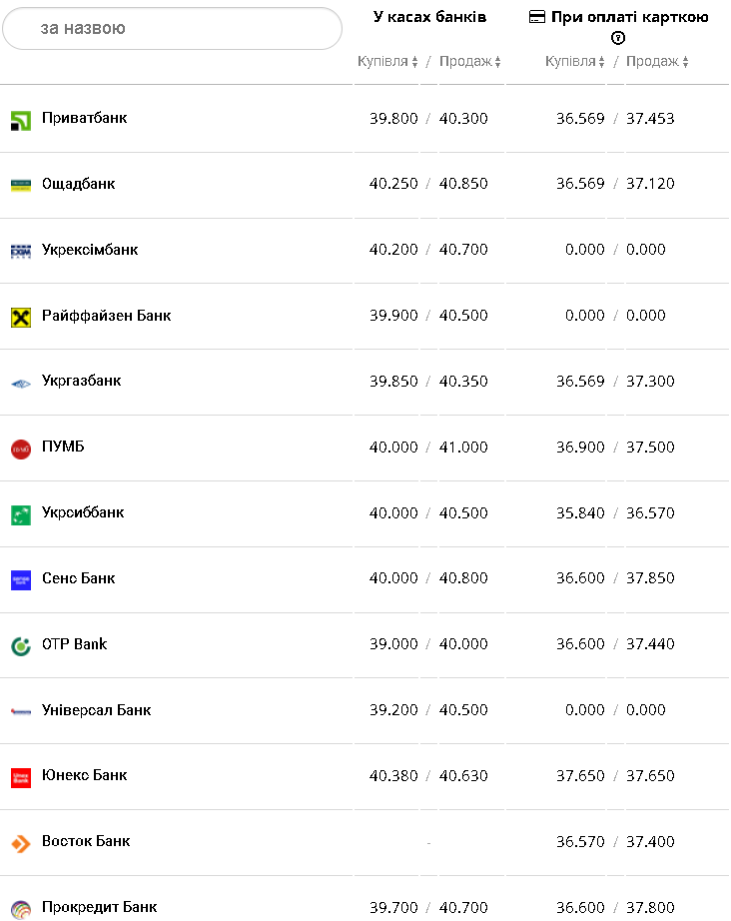The image size is (731, 921).
Task: Sort card payment rates by Продаж
Action: [657, 62]
